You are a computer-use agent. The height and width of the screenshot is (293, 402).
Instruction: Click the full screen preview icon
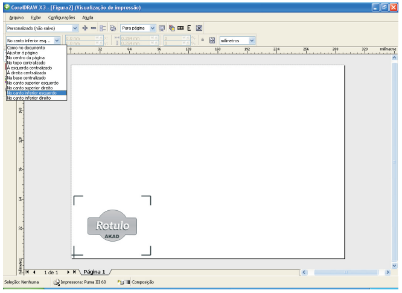163,28
